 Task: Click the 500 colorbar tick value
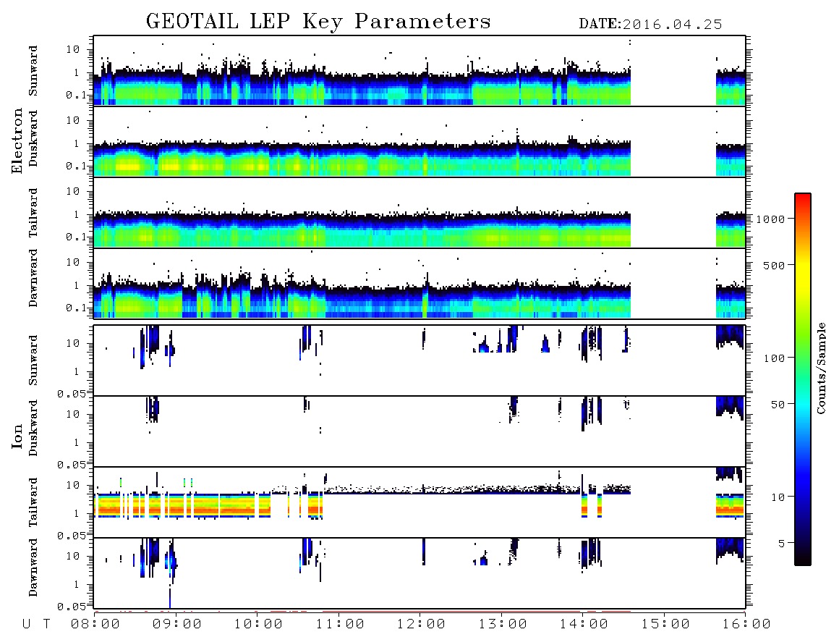[774, 266]
